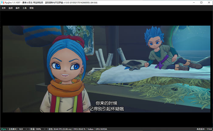Expand the 16:9 aspect ratio dropdown arrow

(26, 129)
